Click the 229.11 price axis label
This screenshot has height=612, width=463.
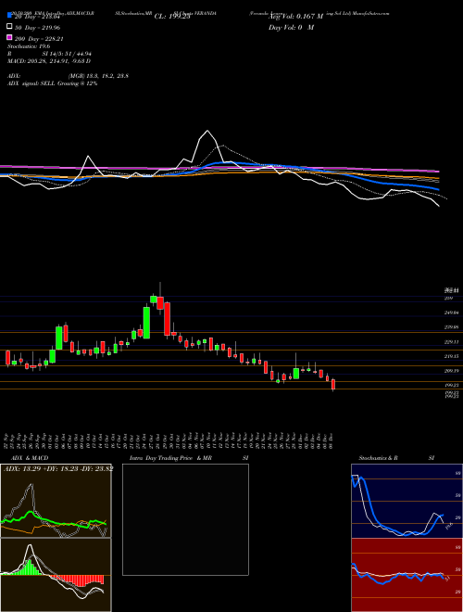[x=453, y=342]
